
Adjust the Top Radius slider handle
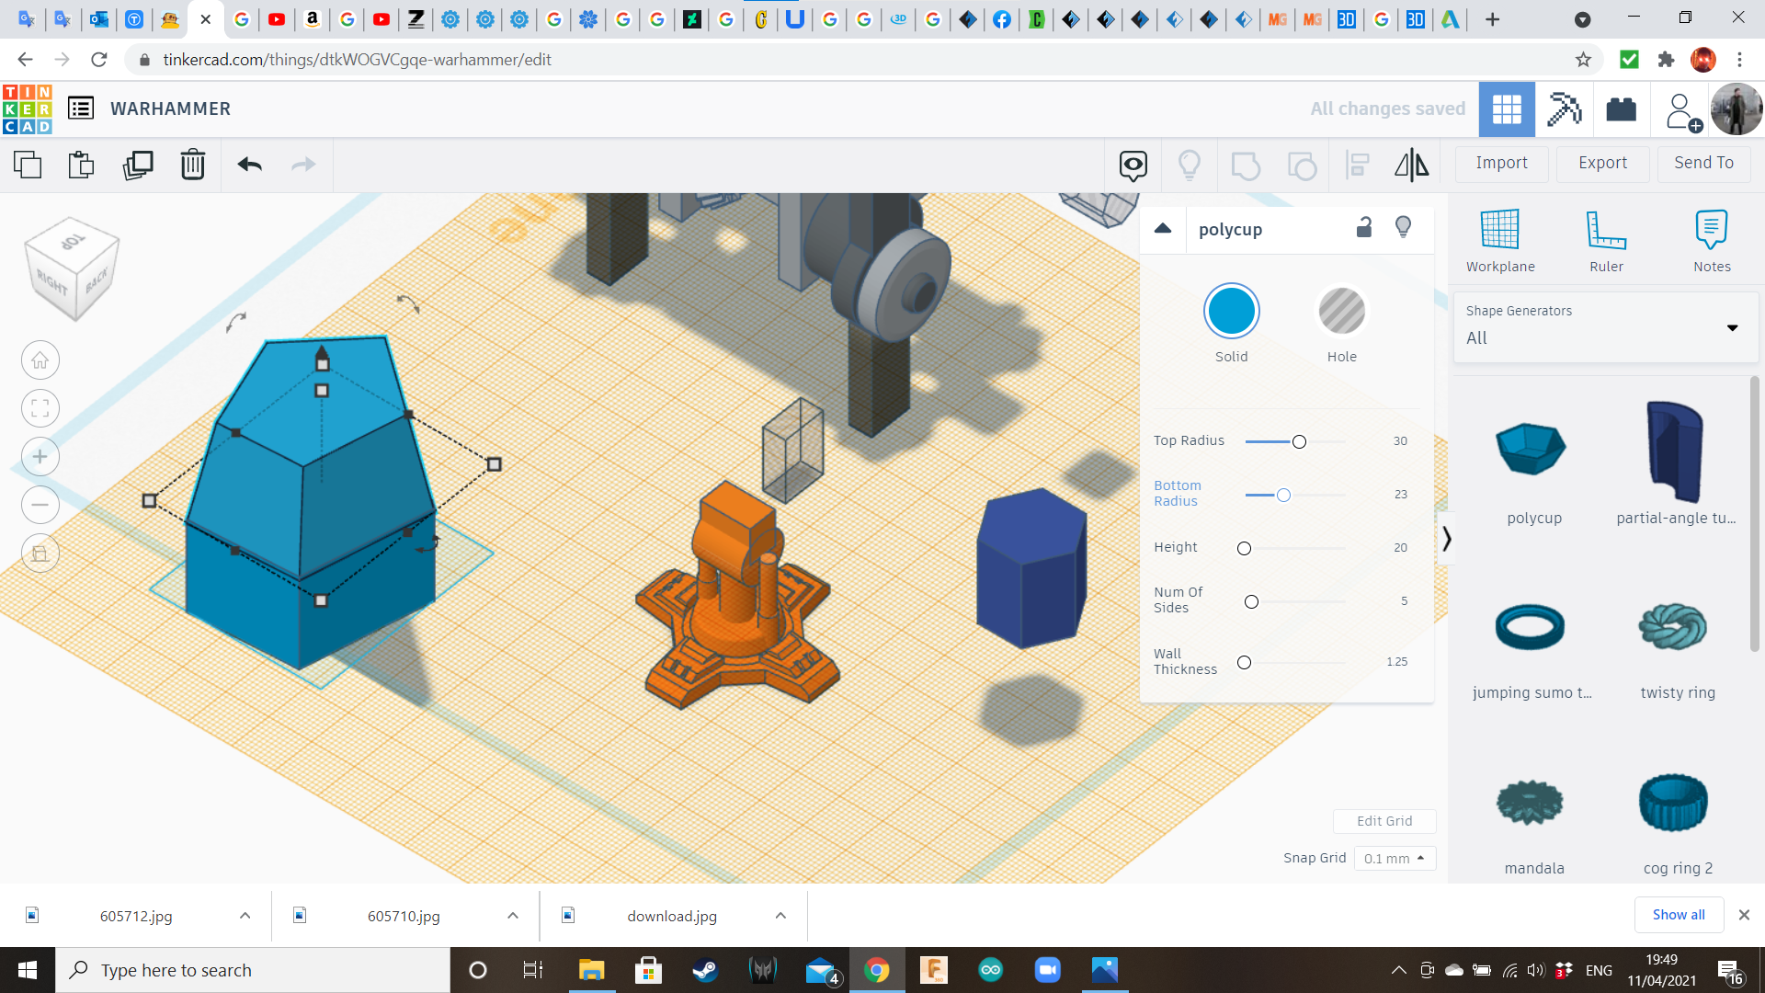pos(1299,442)
